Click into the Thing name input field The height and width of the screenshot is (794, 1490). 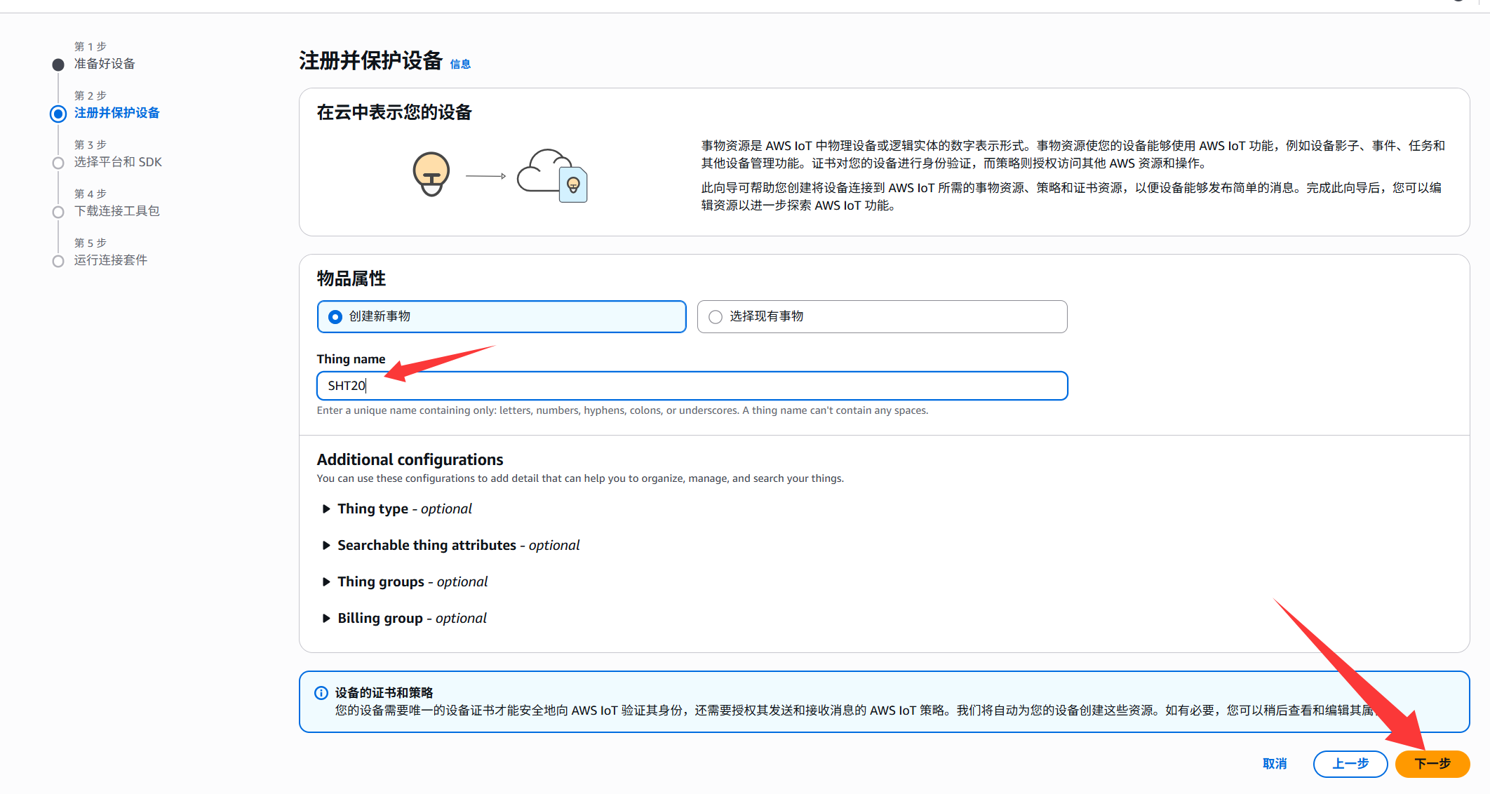[x=692, y=386]
